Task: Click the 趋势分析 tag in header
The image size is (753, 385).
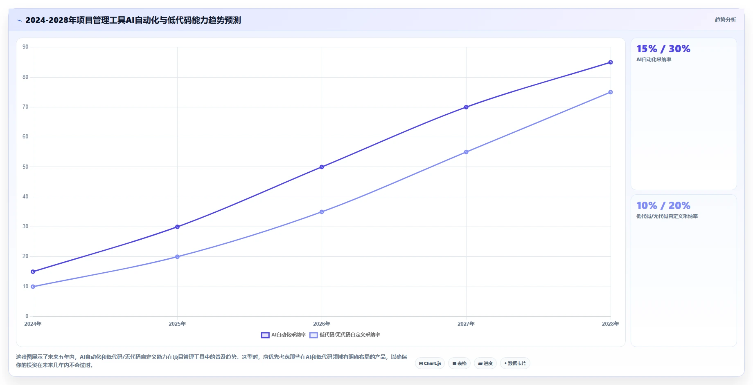Action: pyautogui.click(x=725, y=20)
